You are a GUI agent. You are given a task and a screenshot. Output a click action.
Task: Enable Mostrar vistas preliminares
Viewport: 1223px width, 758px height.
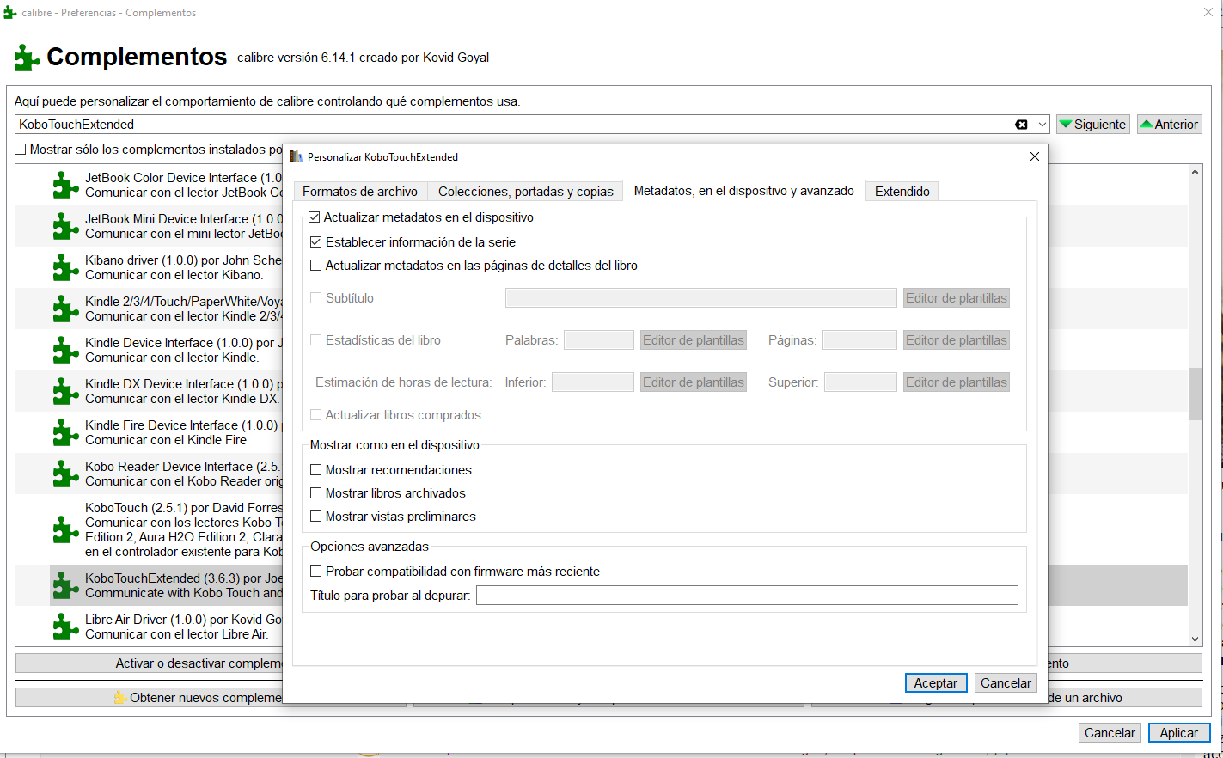pyautogui.click(x=315, y=517)
